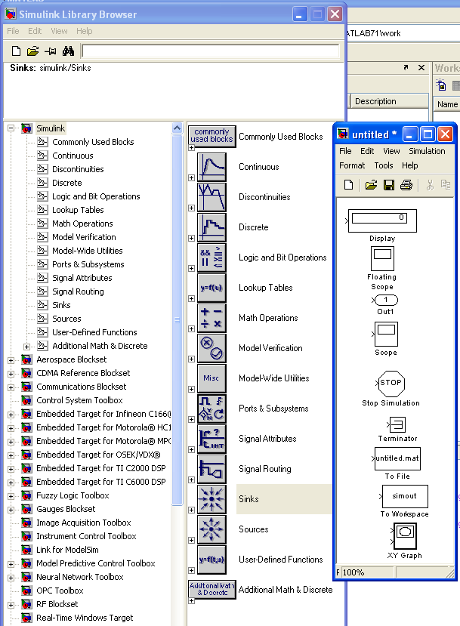Select the Commonly Used Blocks icon
Viewport: 460px width, 626px height.
coord(211,136)
